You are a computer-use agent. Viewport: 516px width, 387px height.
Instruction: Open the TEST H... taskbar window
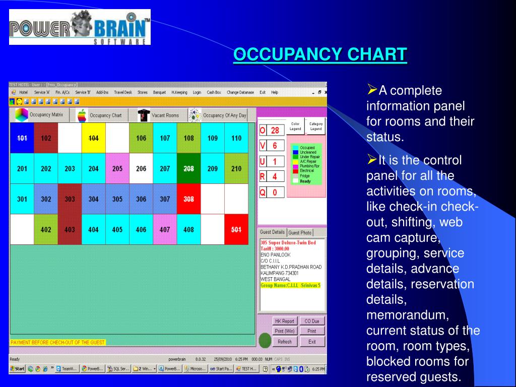[x=246, y=369]
